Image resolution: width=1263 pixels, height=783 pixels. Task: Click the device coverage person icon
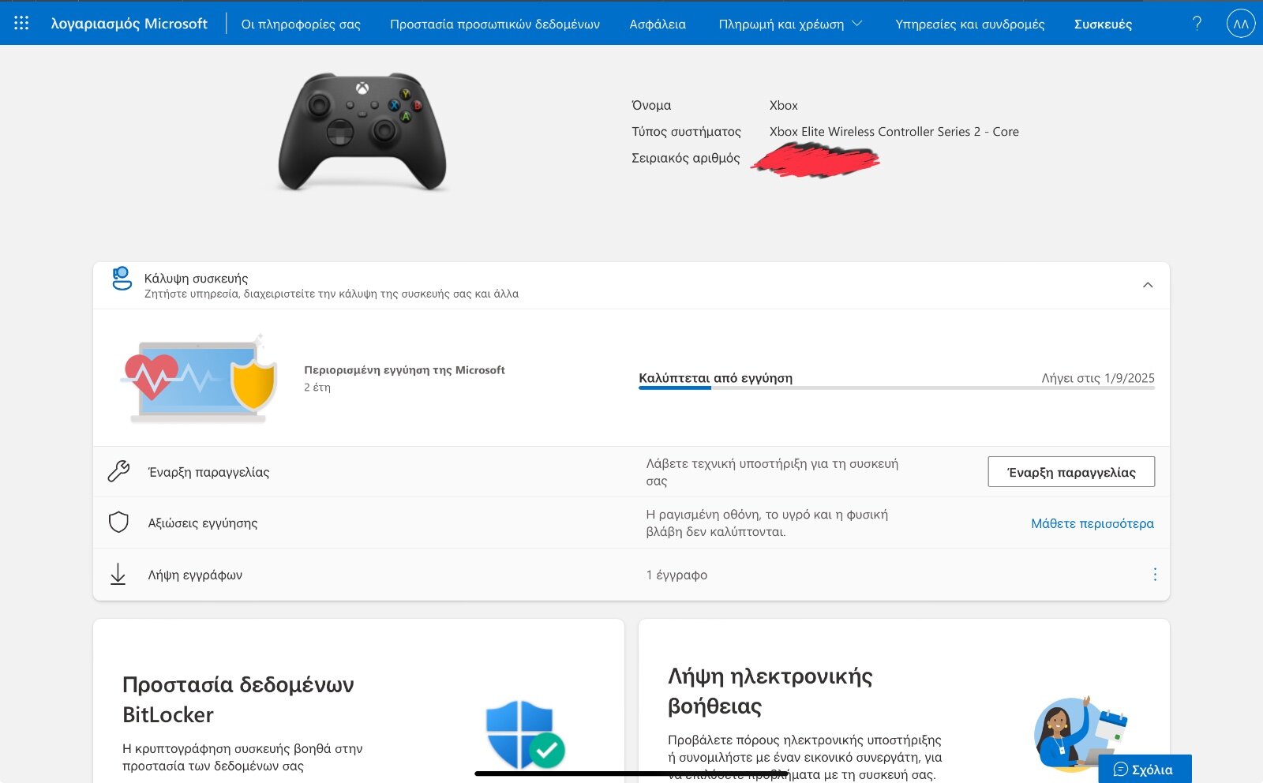[x=122, y=279]
